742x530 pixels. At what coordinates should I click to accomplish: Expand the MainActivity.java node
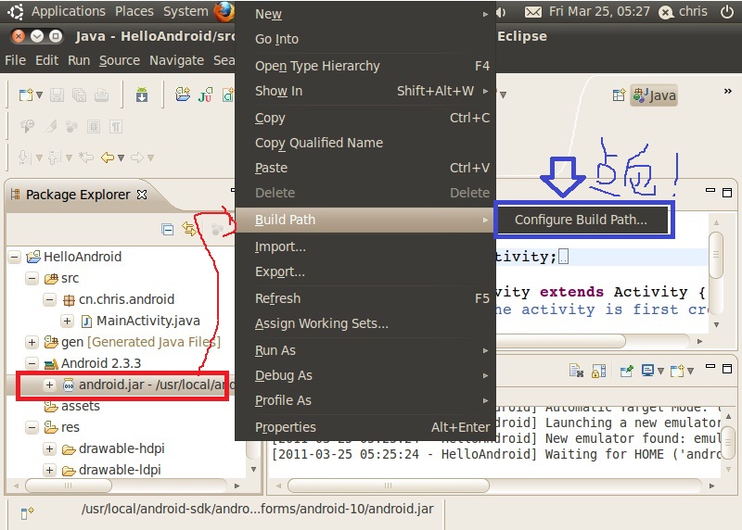coord(67,321)
